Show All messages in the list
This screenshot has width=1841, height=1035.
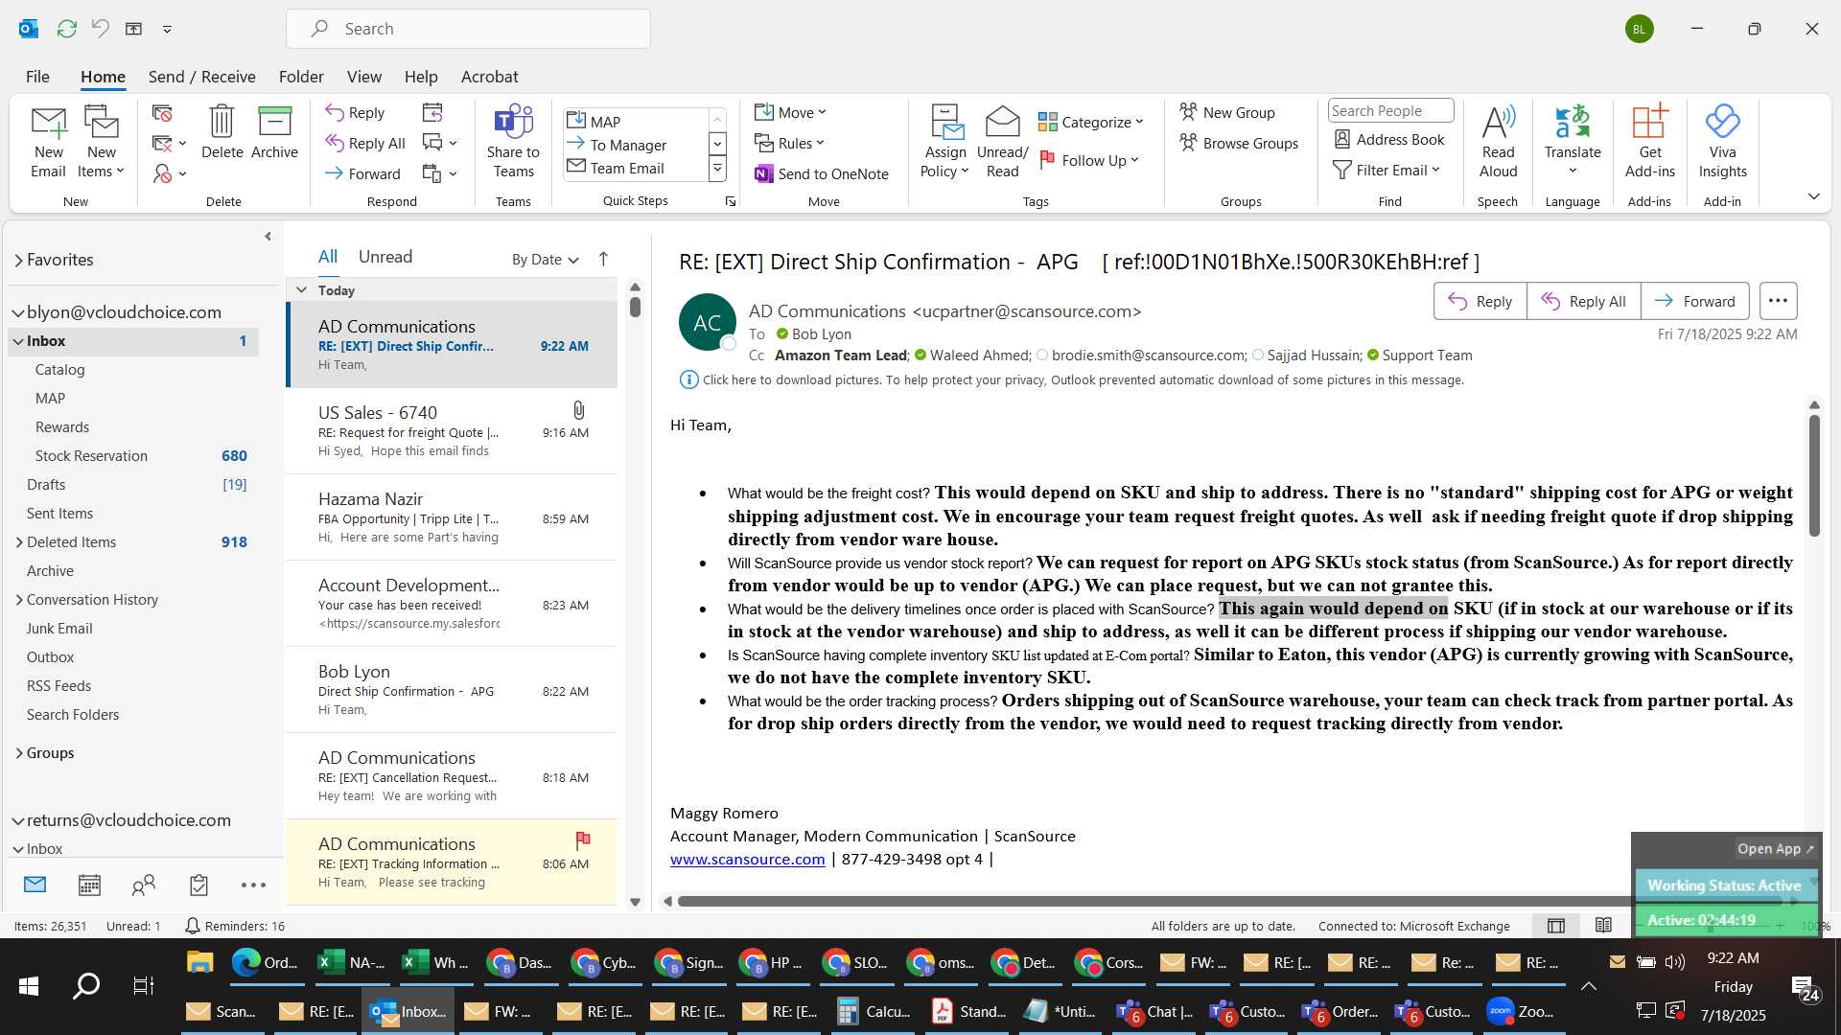click(328, 257)
